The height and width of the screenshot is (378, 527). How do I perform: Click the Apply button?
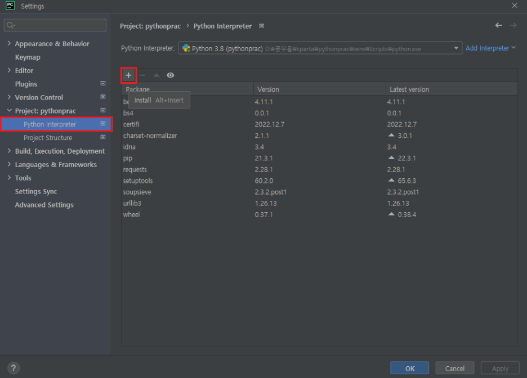pos(500,368)
